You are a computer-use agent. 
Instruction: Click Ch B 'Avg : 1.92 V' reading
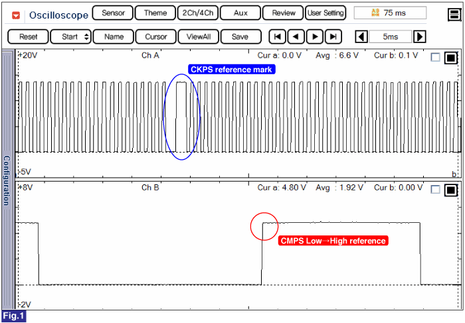click(339, 188)
